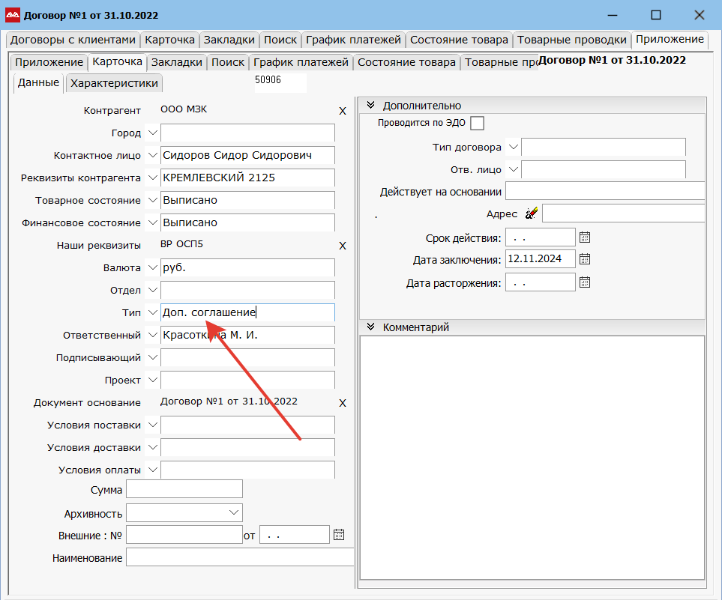
Task: Open the Финансовое состояние dropdown arrow
Action: tap(152, 222)
